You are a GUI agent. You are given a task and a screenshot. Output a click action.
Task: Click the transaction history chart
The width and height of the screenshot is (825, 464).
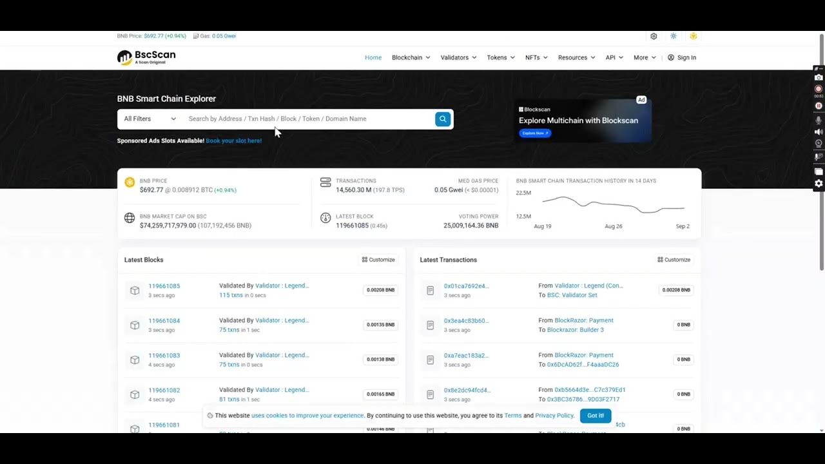613,206
